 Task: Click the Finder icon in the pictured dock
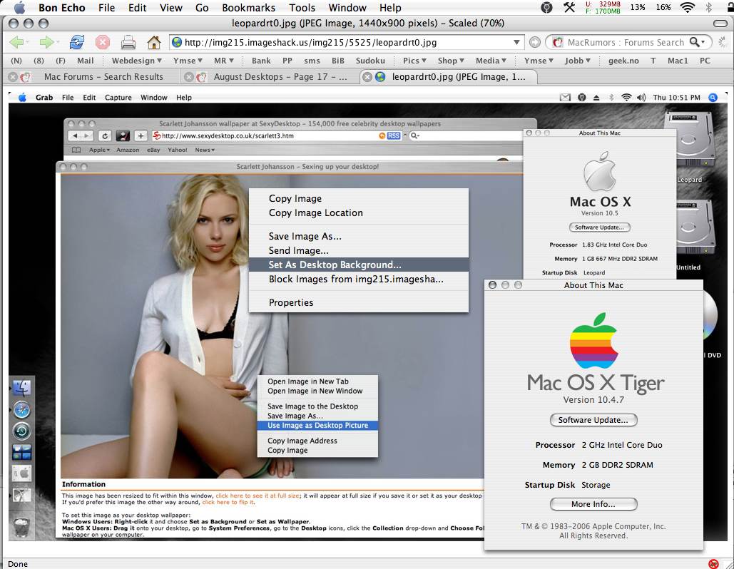pyautogui.click(x=21, y=388)
